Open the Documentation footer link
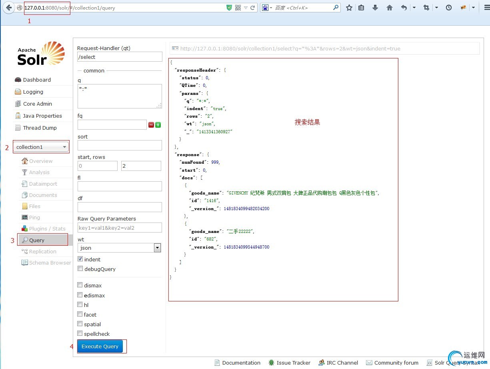This screenshot has height=369, width=490. (241, 363)
